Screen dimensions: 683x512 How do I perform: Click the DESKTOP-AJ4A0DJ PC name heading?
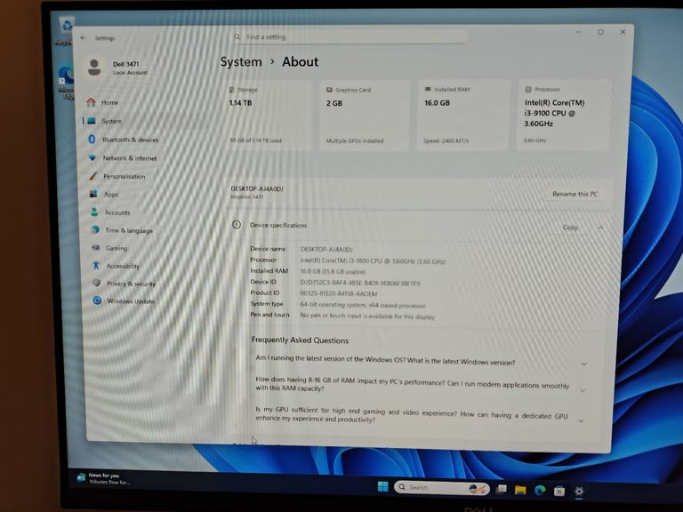point(257,188)
